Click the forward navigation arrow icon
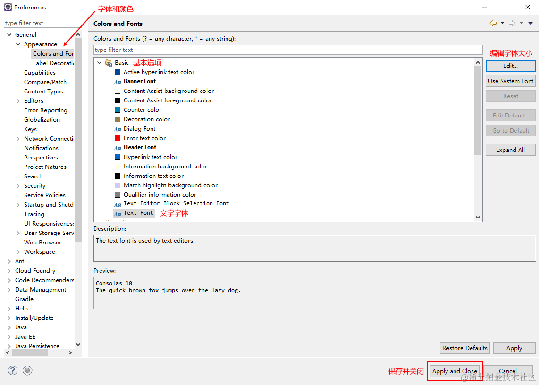The image size is (539, 385). tap(512, 24)
